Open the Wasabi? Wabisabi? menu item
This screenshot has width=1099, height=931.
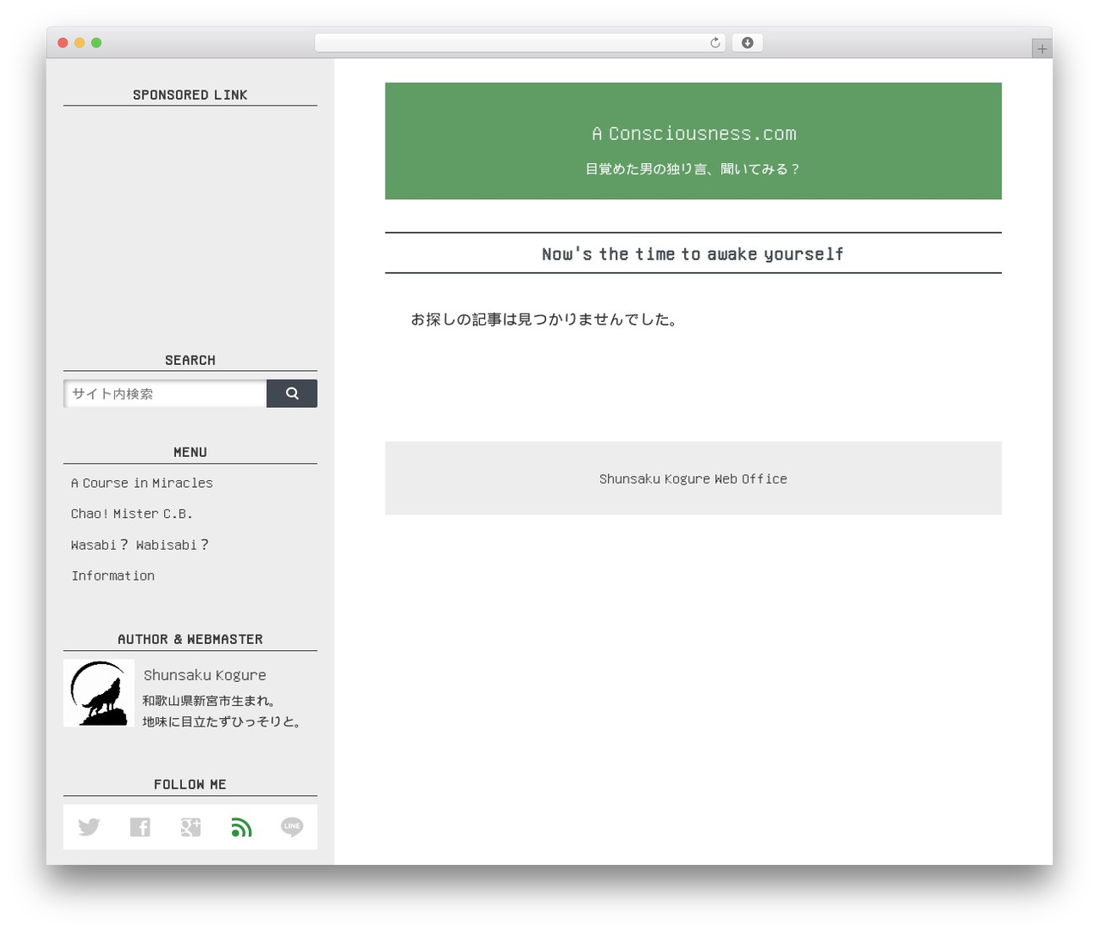click(140, 545)
